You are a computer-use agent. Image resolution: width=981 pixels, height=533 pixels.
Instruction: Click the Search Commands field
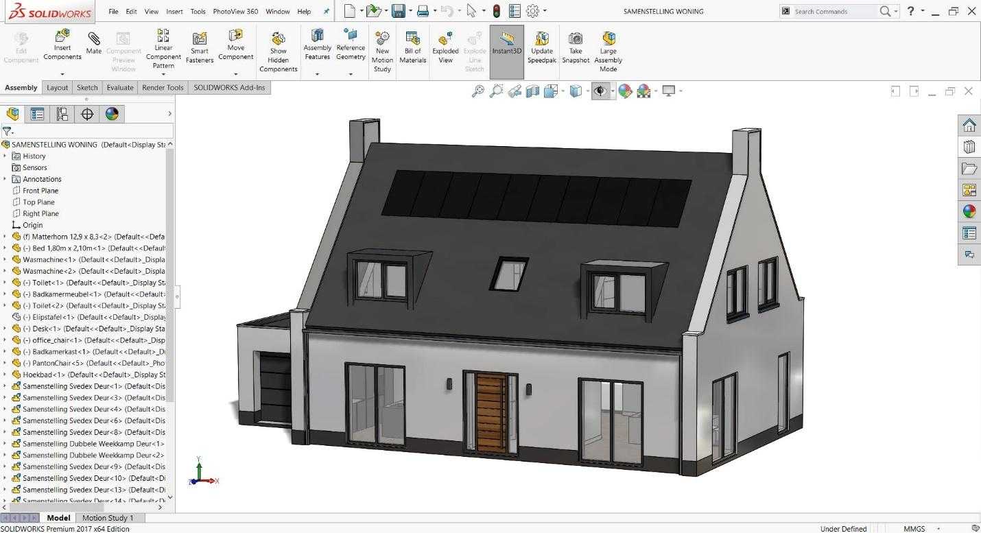tap(836, 11)
